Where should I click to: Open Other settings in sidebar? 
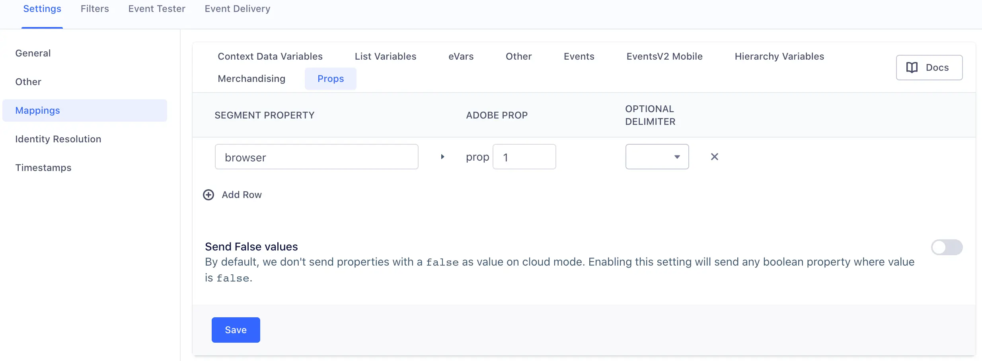pyautogui.click(x=28, y=82)
